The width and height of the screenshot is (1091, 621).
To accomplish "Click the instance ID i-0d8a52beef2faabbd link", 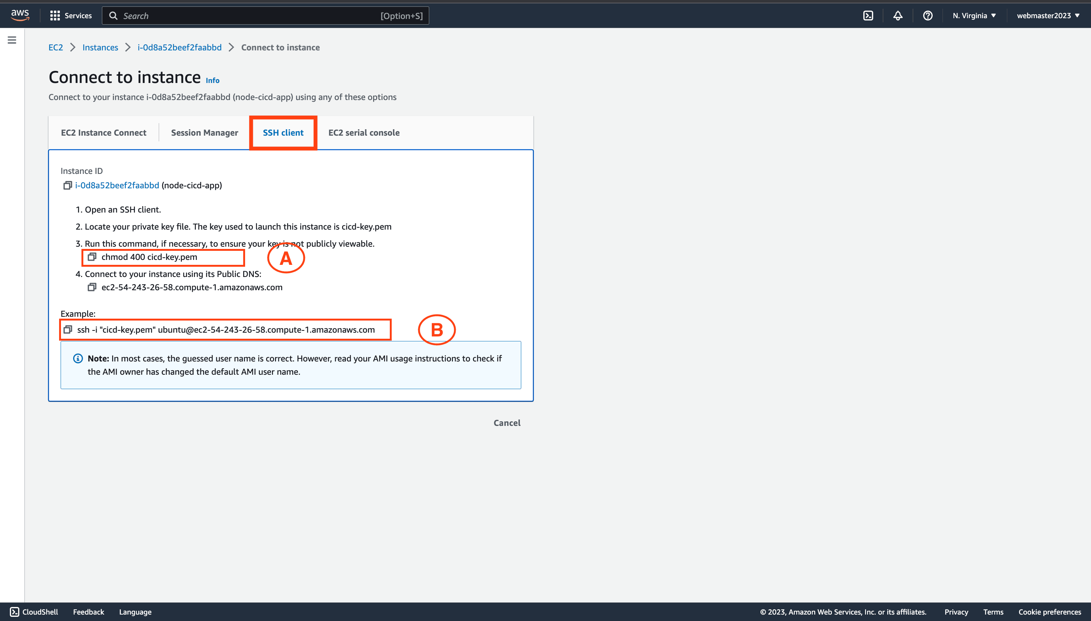I will (117, 185).
